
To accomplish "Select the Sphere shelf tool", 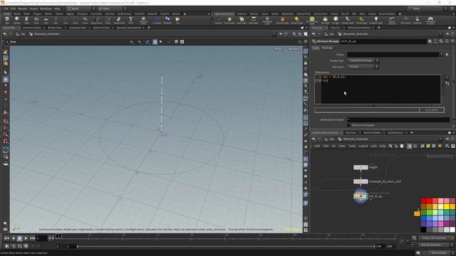I will pos(17,20).
